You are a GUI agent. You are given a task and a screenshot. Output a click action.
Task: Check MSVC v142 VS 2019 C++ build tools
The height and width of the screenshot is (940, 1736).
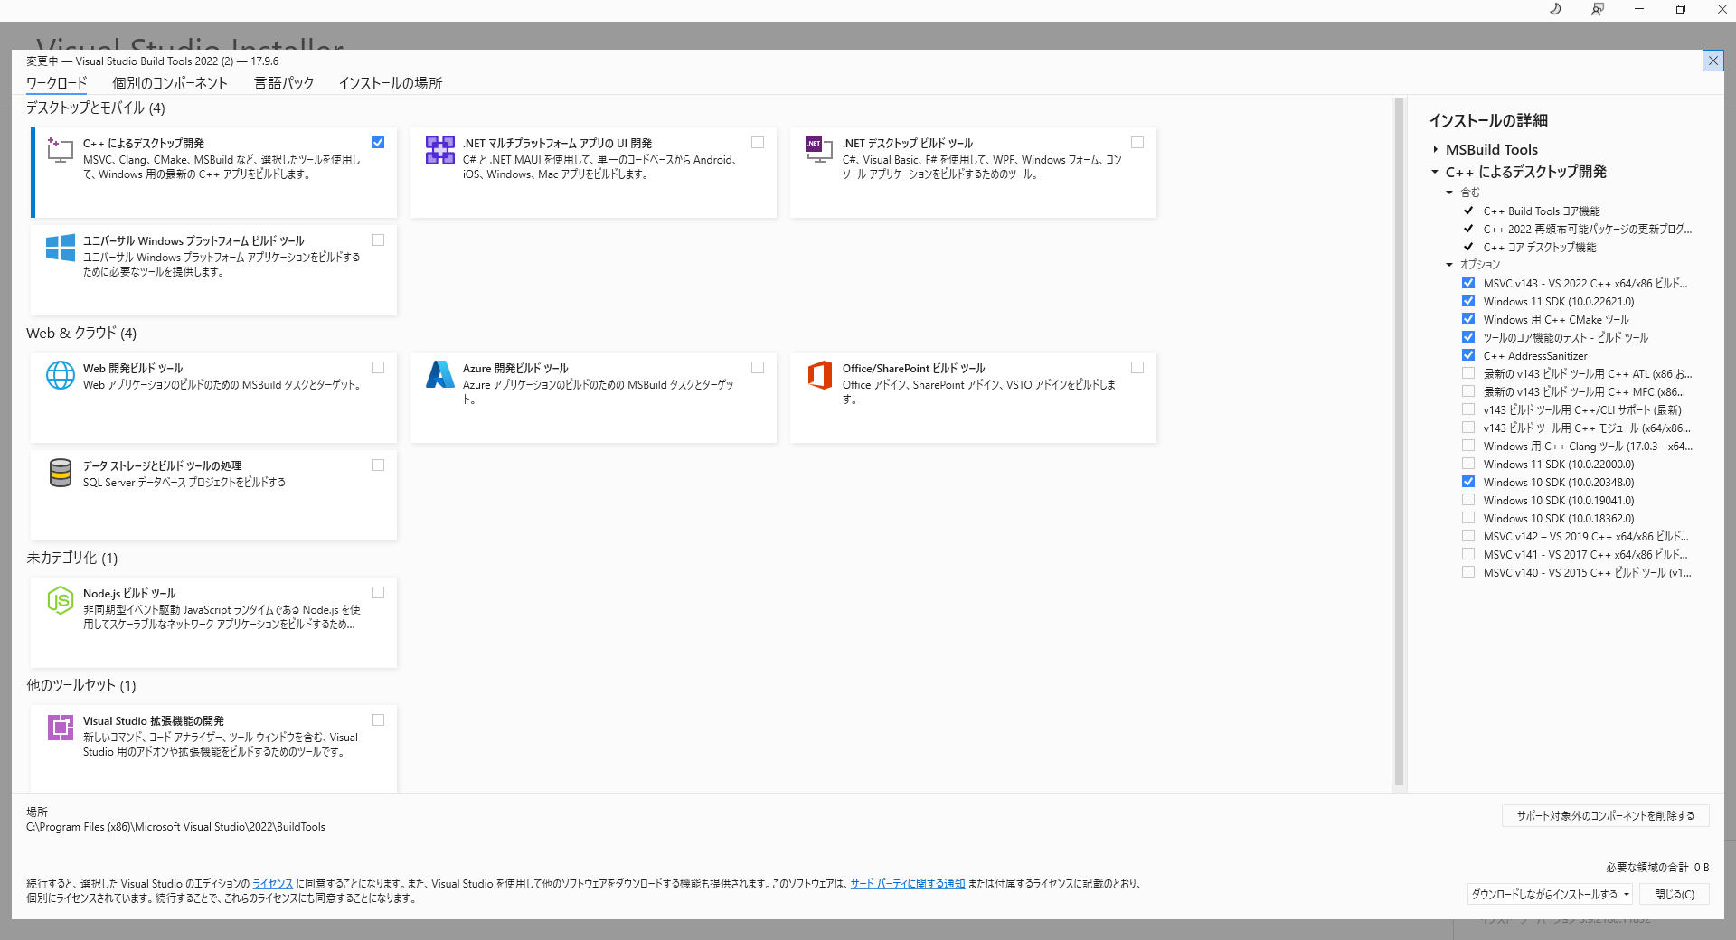1468,536
